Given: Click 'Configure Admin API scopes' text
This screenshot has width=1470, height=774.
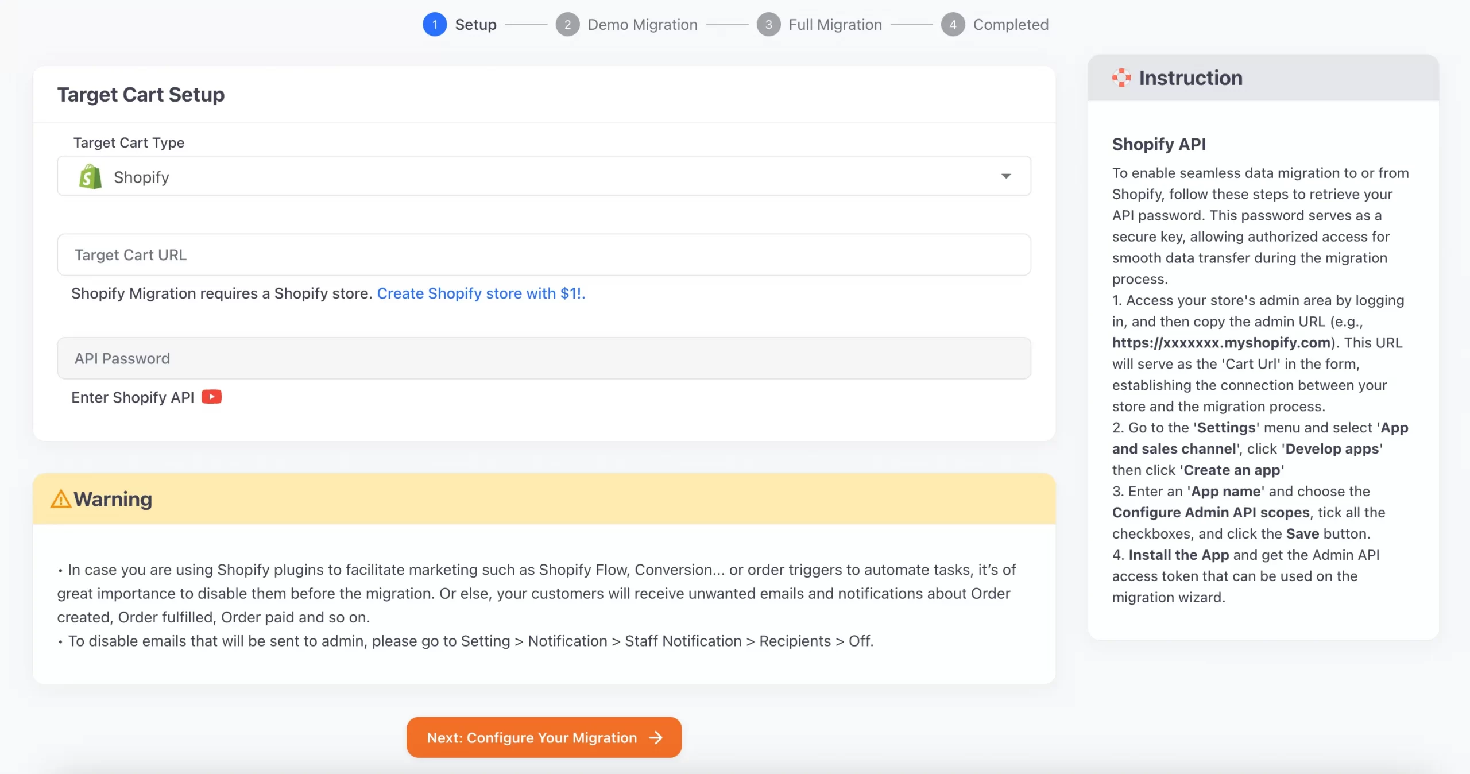Looking at the screenshot, I should pos(1210,513).
